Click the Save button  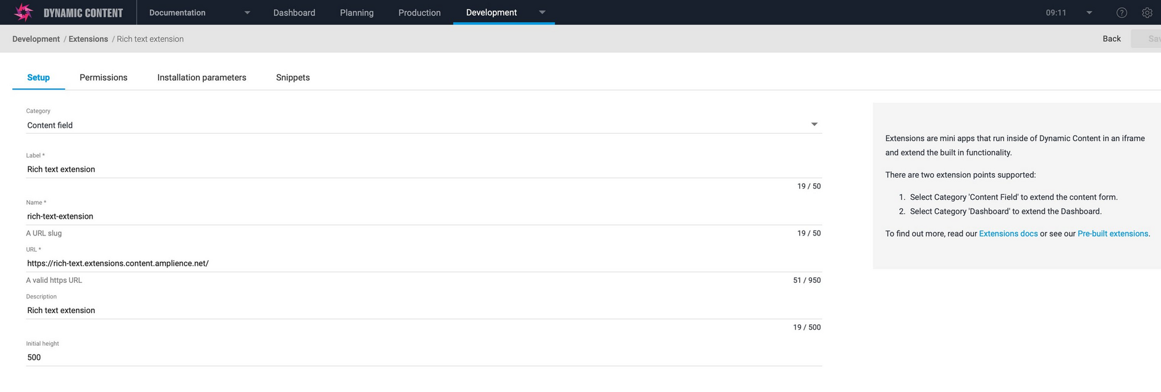(1146, 39)
